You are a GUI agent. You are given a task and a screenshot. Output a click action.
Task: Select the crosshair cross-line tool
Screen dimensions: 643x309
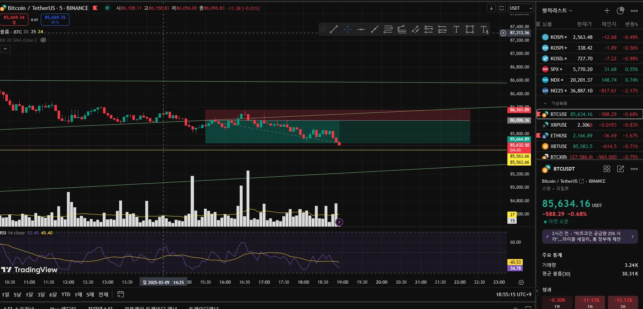[347, 30]
